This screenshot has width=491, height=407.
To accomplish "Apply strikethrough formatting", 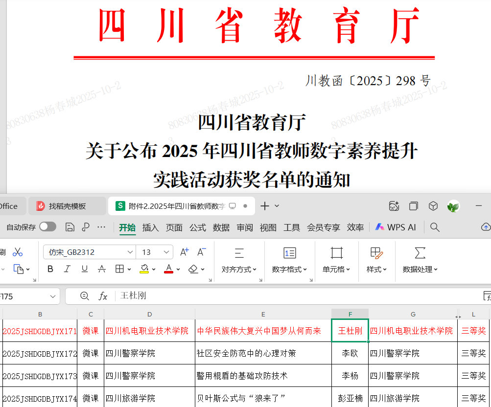I will point(101,269).
